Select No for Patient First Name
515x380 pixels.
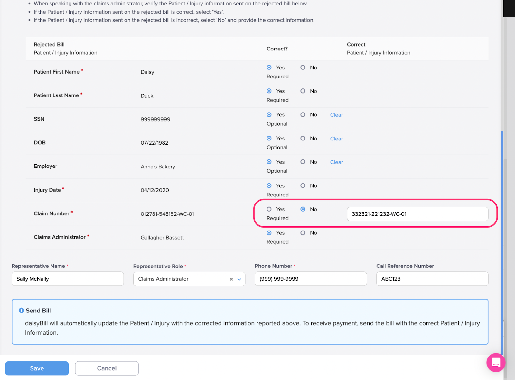click(x=303, y=68)
